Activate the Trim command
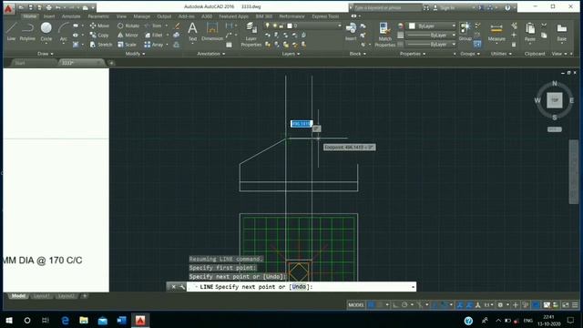 click(153, 26)
